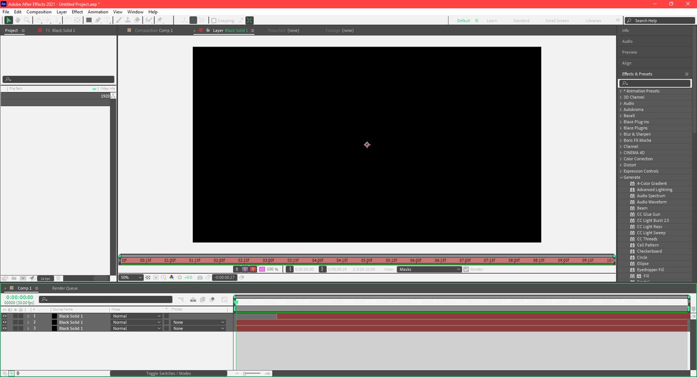Click the Search Help field
This screenshot has height=377, width=697.
660,20
